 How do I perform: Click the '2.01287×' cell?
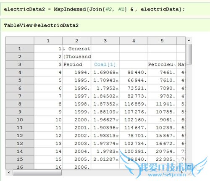click(x=105, y=159)
